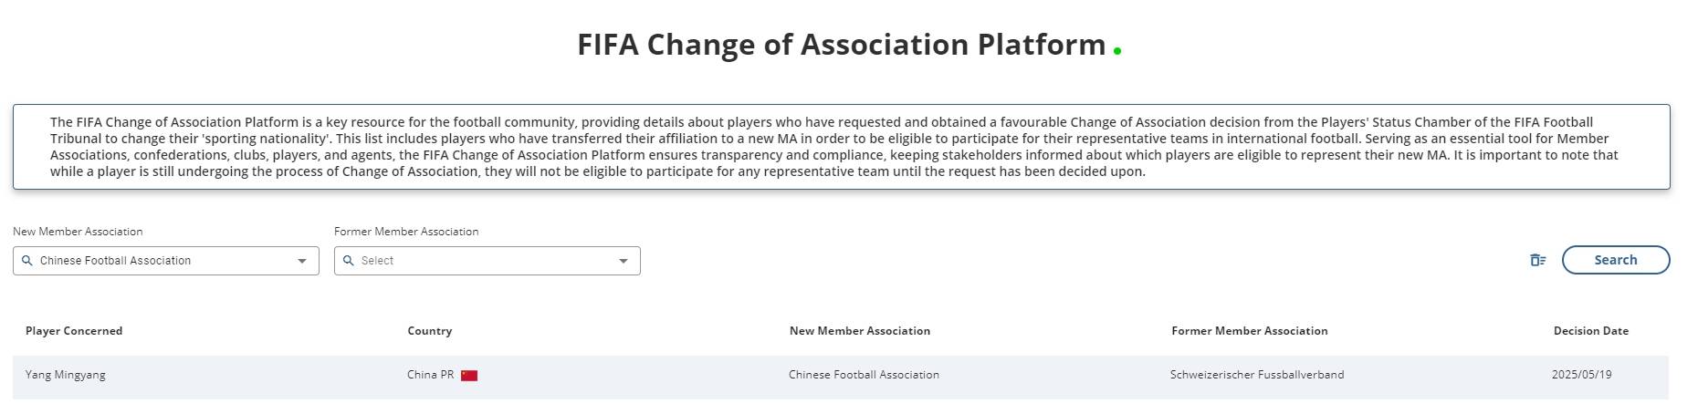Expand the Former Member Association dropdown arrow

(x=624, y=261)
